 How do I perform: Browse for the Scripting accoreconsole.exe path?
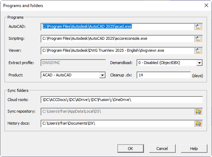tap(198, 39)
